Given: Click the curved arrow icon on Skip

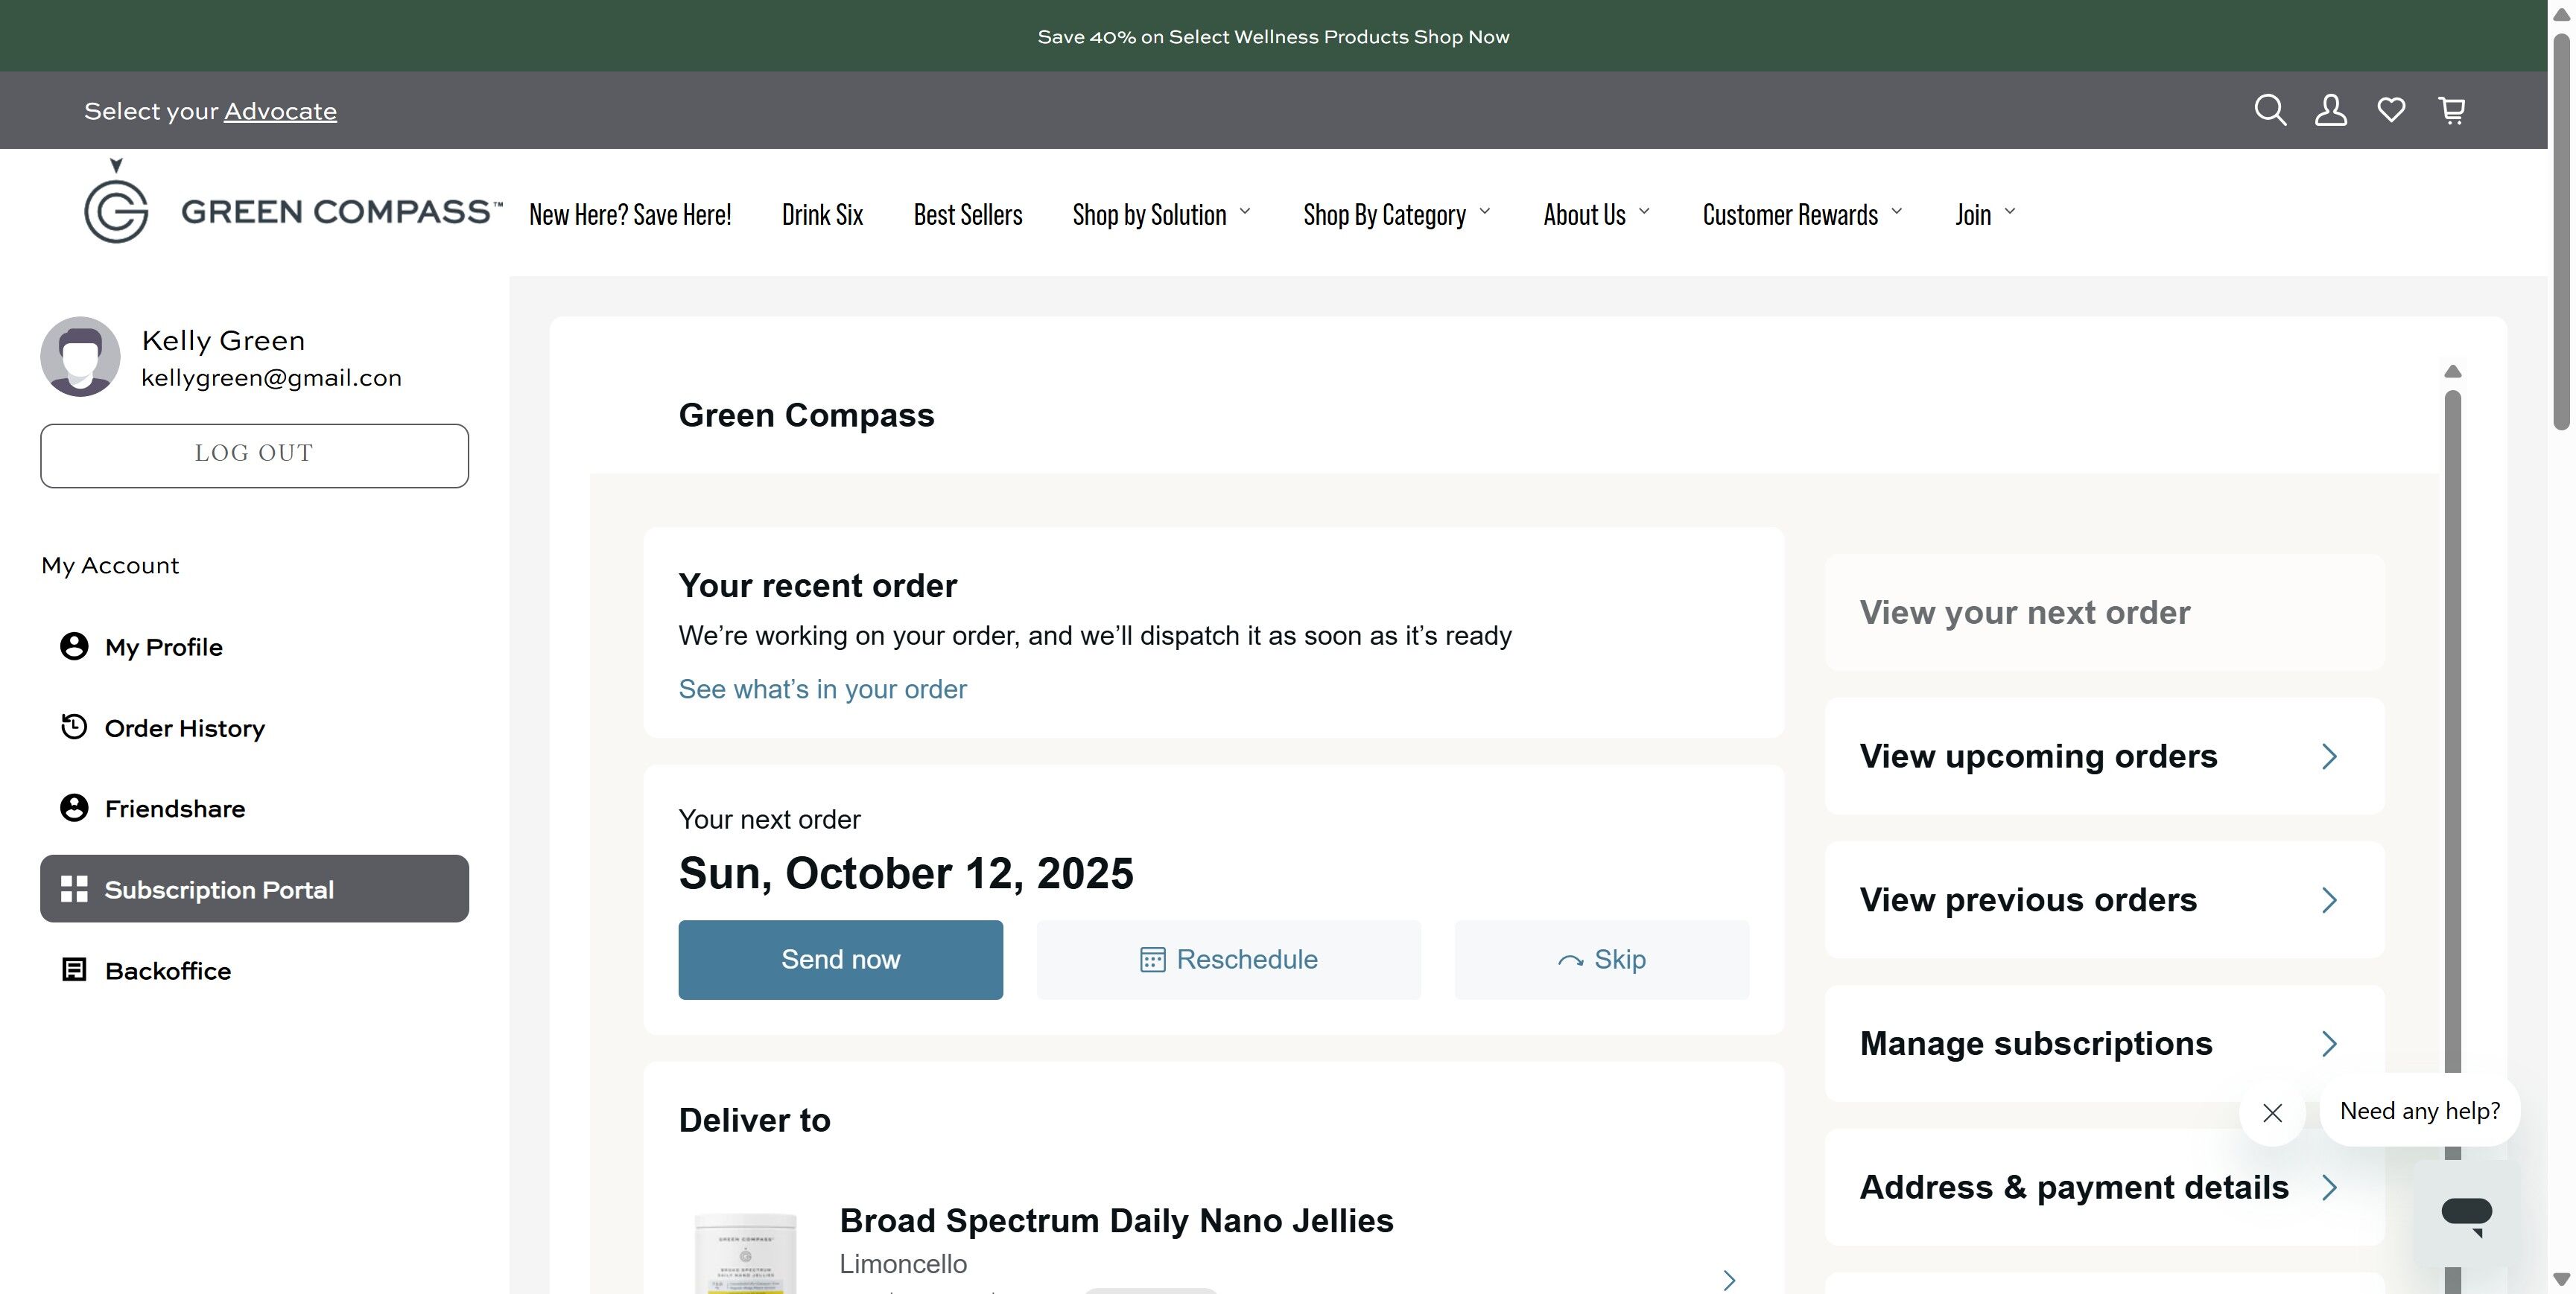Looking at the screenshot, I should click(x=1570, y=961).
